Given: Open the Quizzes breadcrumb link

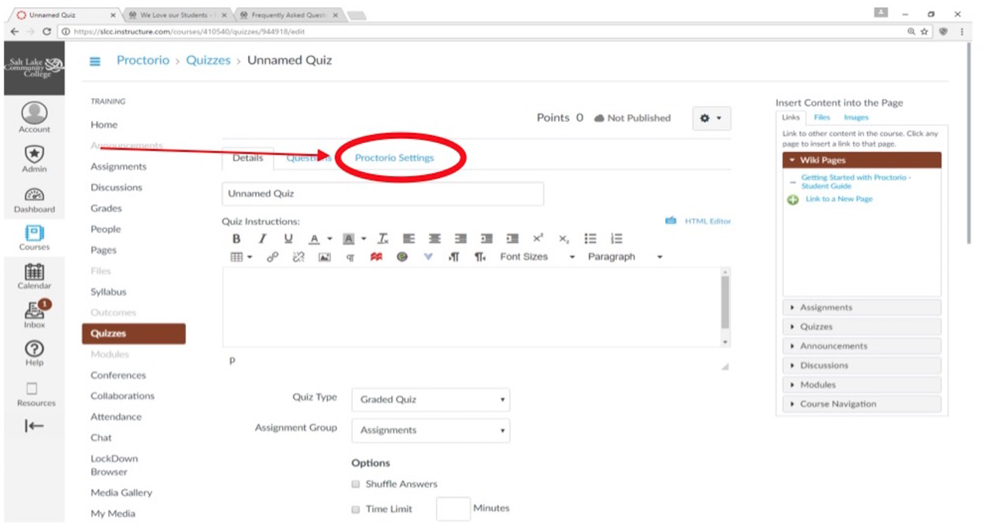Looking at the screenshot, I should (x=208, y=60).
